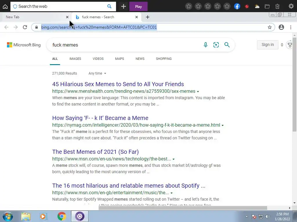The height and width of the screenshot is (222, 297).
Task: Click the horizontal scrollbar right arrow
Action: click(290, 208)
